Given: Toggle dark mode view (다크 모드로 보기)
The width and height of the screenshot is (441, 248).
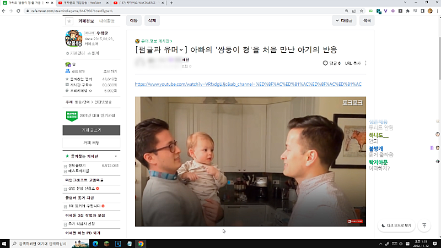Looking at the screenshot, I should [x=396, y=225].
